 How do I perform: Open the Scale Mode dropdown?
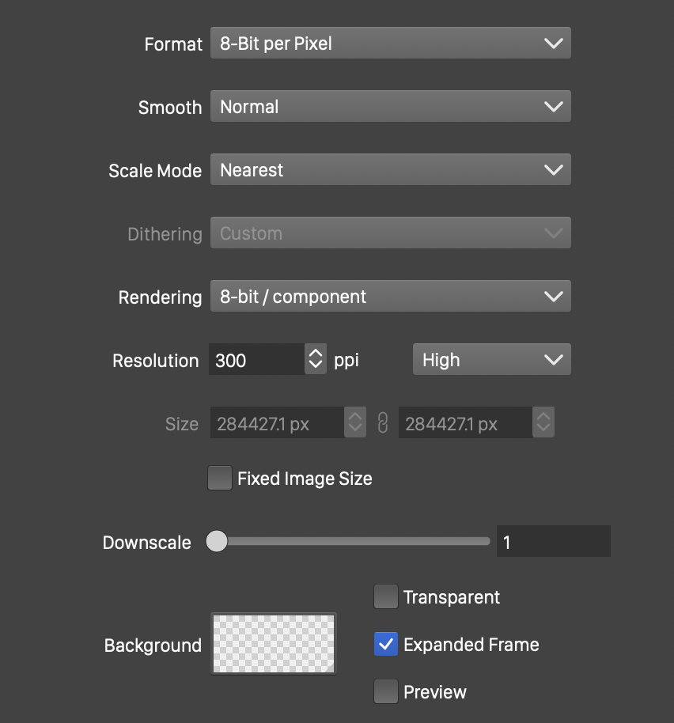(390, 170)
